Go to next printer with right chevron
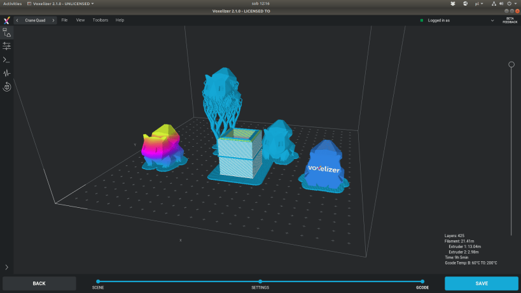521x293 pixels. click(53, 20)
